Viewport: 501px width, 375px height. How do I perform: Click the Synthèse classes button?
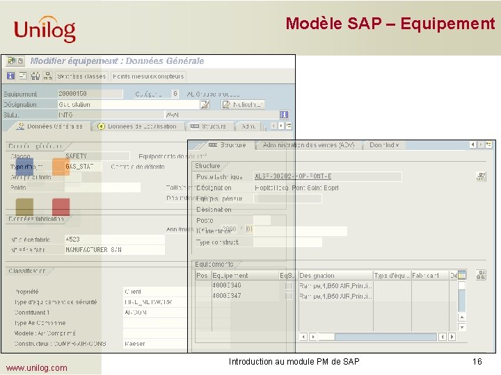[x=81, y=76]
